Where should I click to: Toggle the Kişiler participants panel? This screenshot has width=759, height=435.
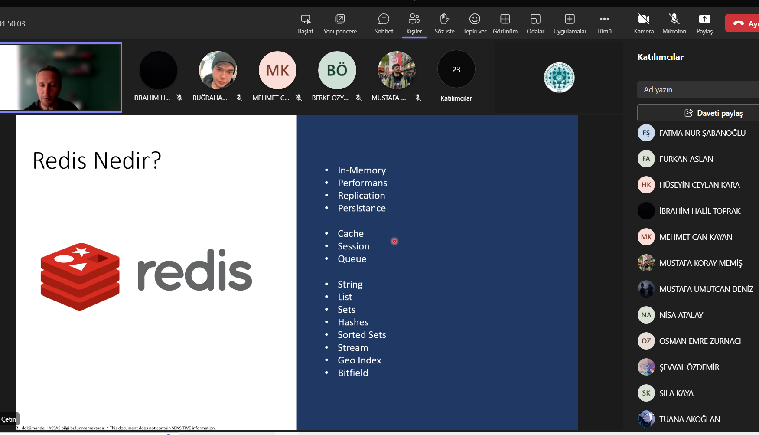pos(414,24)
